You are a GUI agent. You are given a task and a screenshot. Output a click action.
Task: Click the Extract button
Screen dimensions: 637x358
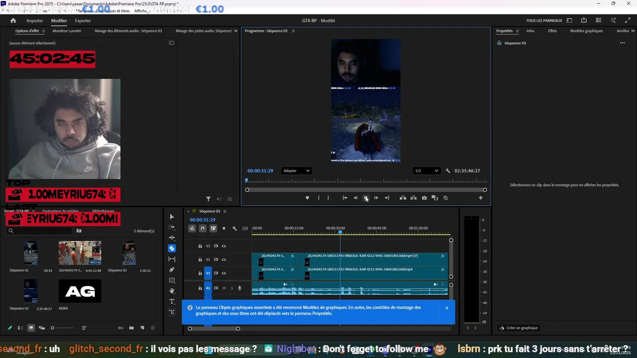click(x=414, y=198)
